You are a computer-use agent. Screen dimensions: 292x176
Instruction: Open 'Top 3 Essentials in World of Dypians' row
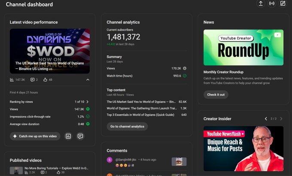click(x=146, y=115)
